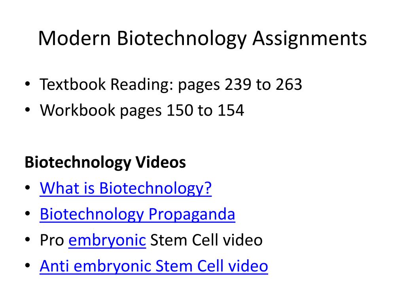Open the 'What is Biotechnology?' video link

pyautogui.click(x=125, y=188)
